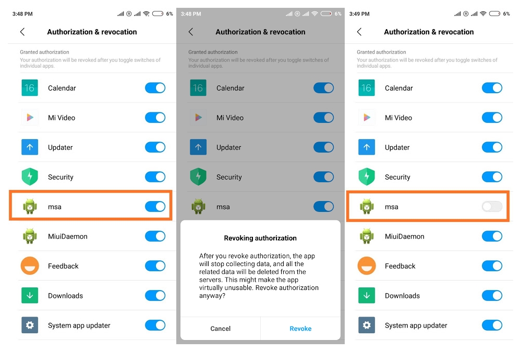
Task: Disable the msa switch in left panel
Action: 155,206
